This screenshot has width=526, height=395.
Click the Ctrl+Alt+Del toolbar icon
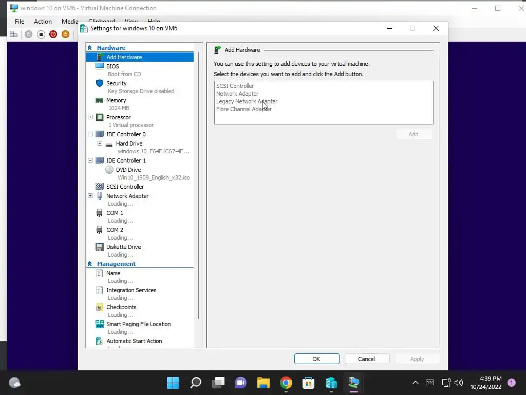(x=14, y=34)
